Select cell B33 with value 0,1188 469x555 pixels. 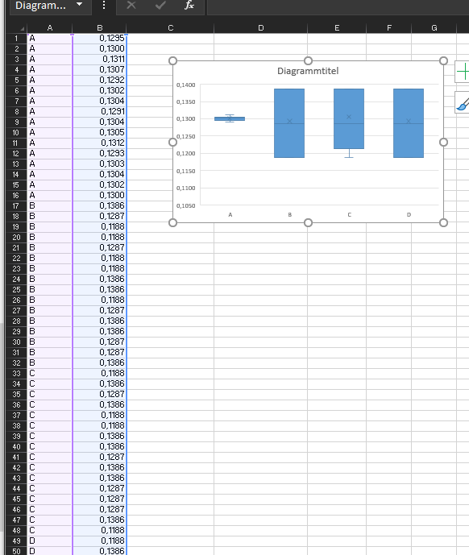point(100,374)
